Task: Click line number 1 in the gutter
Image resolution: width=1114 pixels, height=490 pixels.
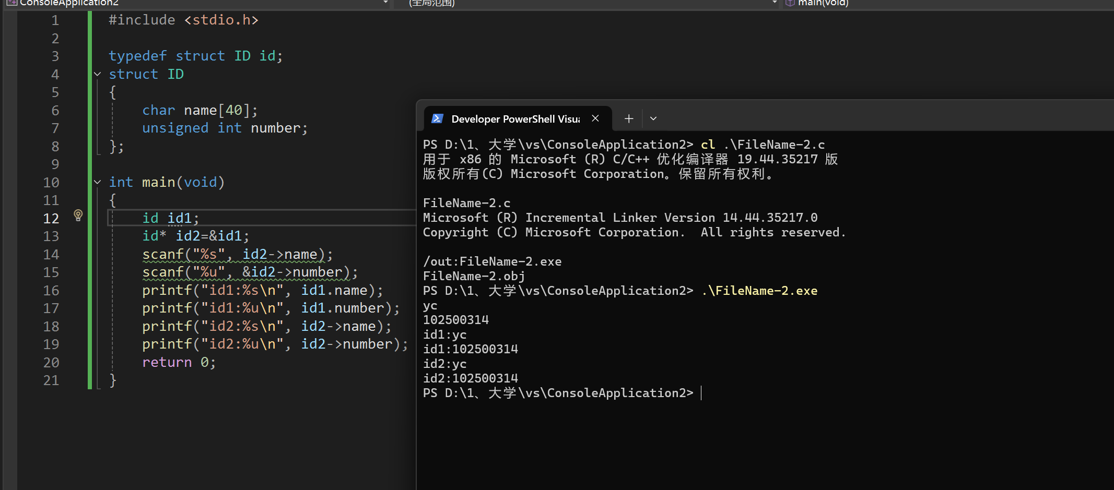Action: 55,20
